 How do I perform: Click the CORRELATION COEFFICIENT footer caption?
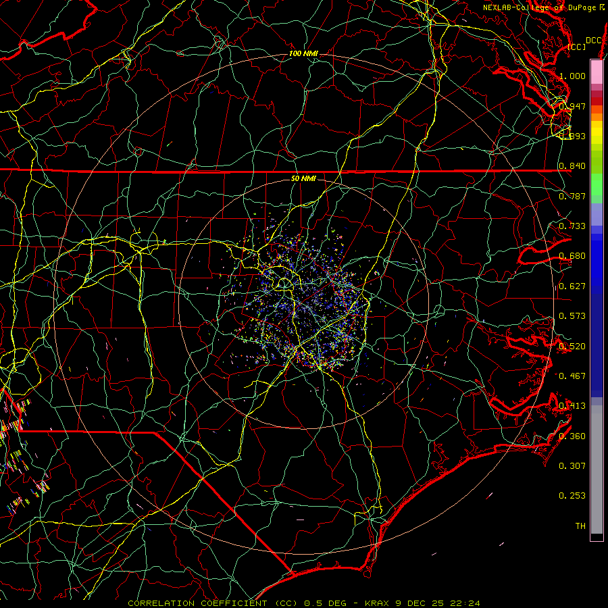pyautogui.click(x=303, y=603)
